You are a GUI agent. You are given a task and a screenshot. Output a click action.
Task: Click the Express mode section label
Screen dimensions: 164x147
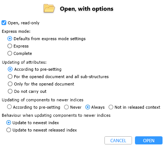[x=16, y=31]
